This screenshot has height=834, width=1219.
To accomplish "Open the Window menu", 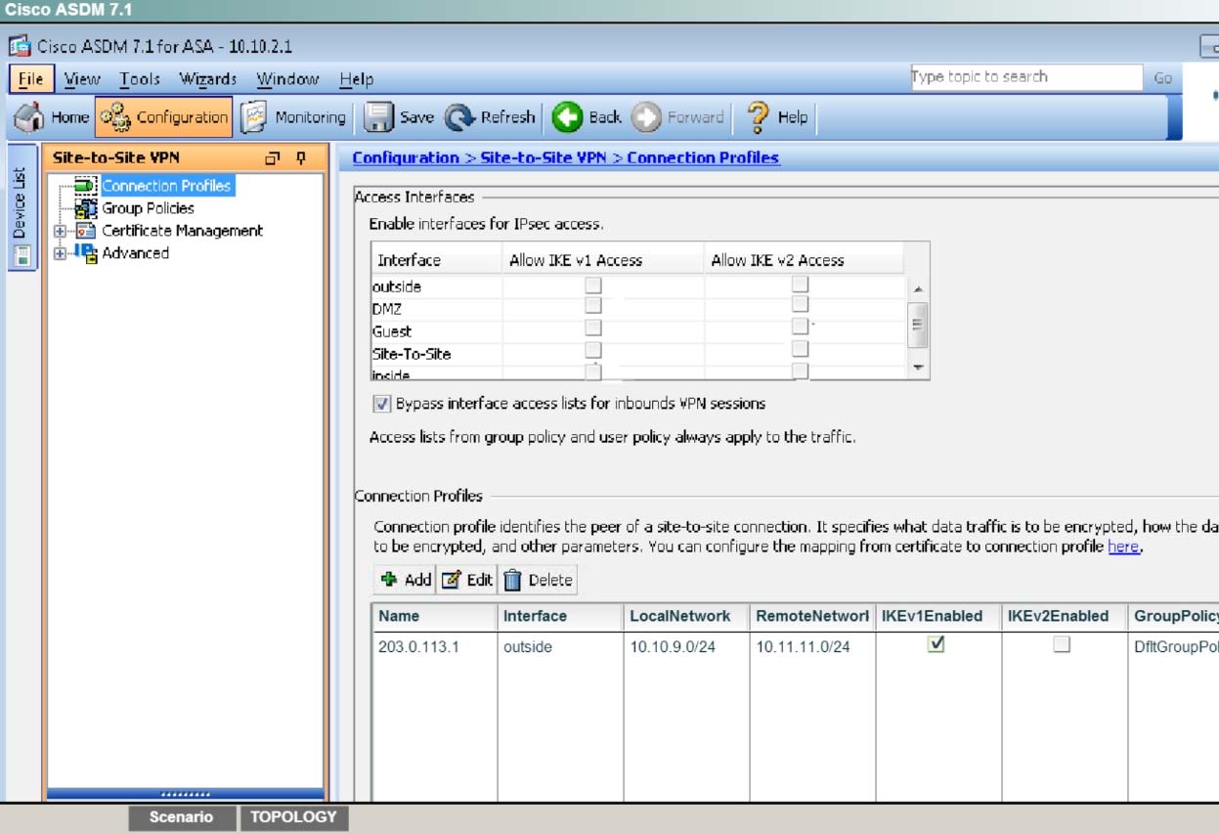I will click(287, 79).
